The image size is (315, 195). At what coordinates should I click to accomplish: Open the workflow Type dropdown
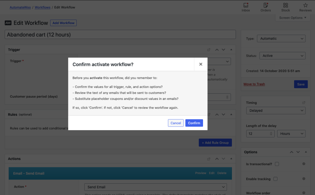[x=281, y=38]
